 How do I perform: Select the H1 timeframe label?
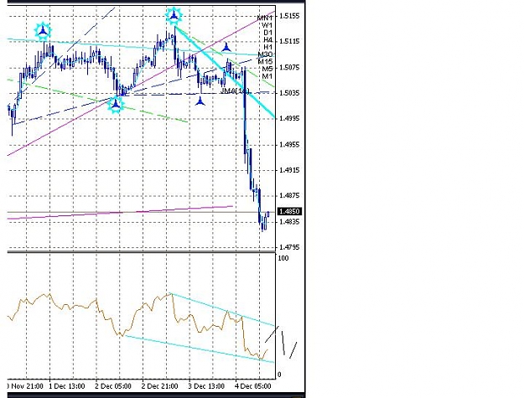tap(268, 47)
